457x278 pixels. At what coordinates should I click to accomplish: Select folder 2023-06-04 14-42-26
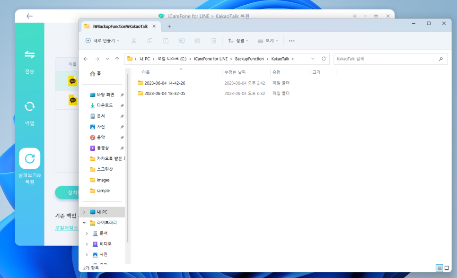coord(165,83)
